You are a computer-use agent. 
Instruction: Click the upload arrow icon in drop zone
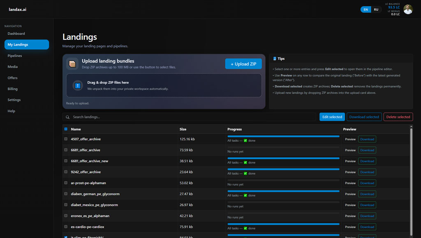click(78, 85)
